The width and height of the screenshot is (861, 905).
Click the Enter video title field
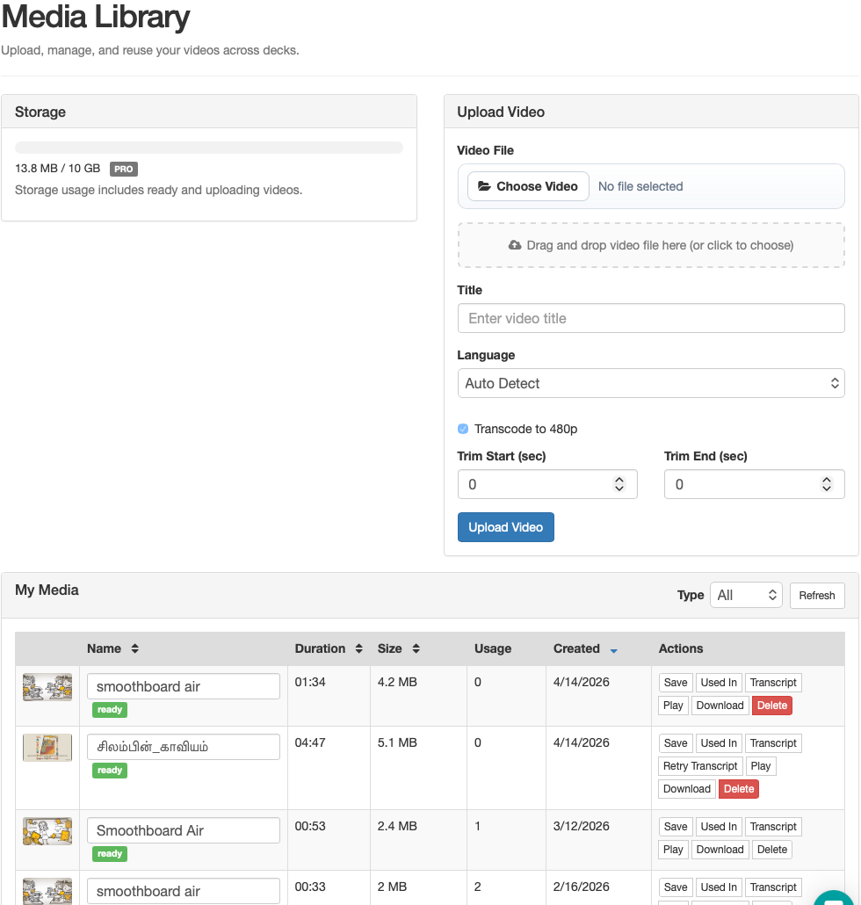pos(650,318)
